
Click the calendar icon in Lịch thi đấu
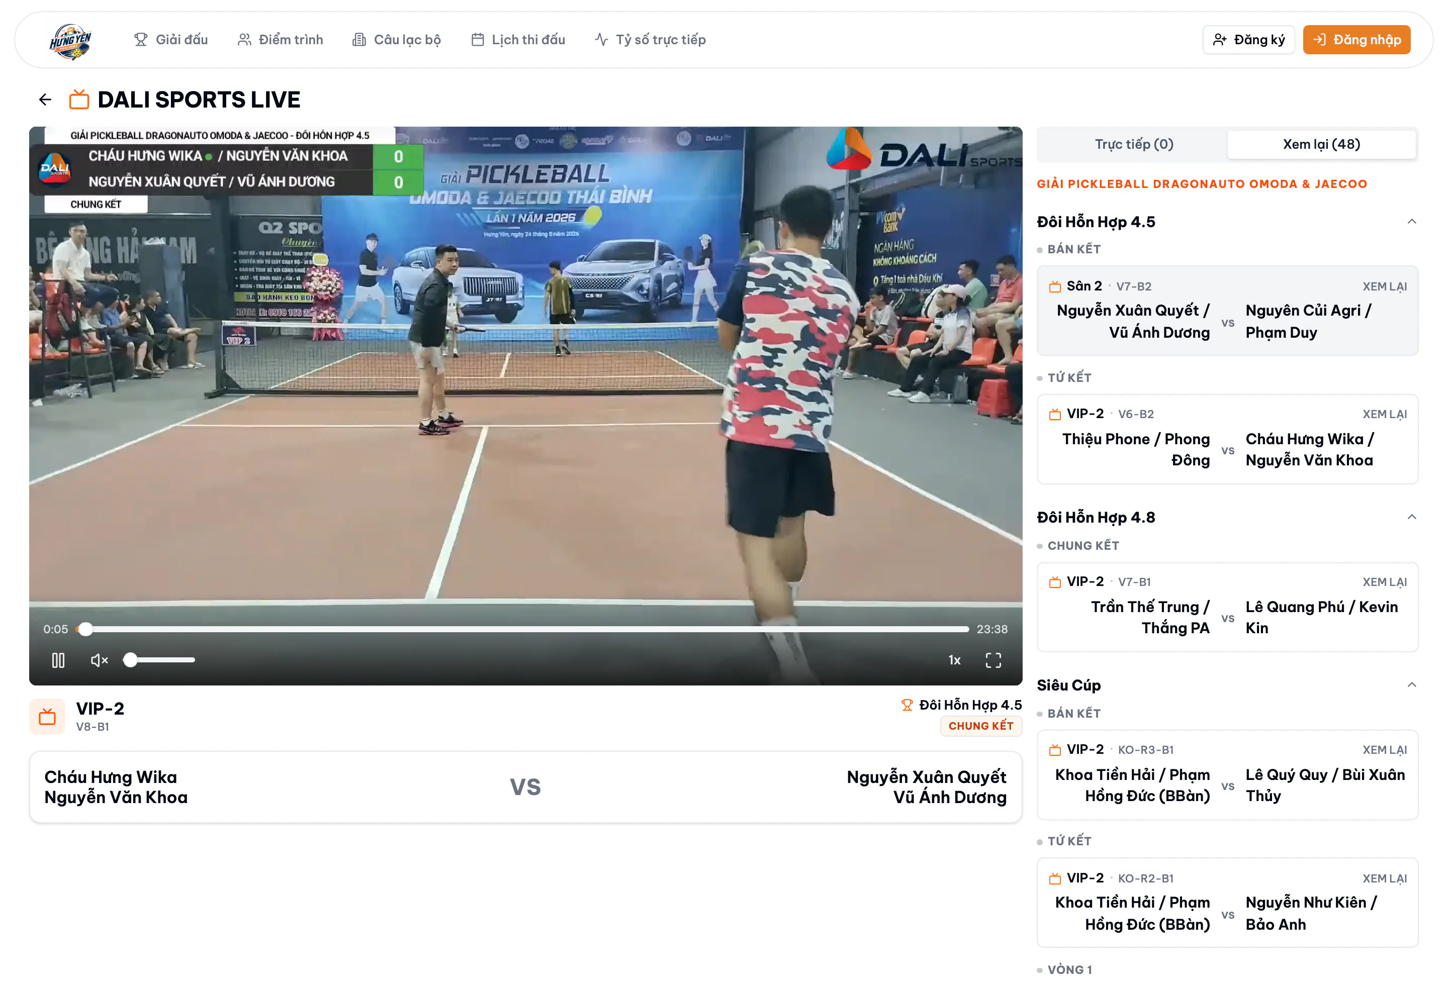pyautogui.click(x=478, y=40)
